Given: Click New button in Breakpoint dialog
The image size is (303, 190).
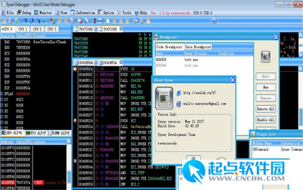Looking at the screenshot, I should tap(266, 87).
